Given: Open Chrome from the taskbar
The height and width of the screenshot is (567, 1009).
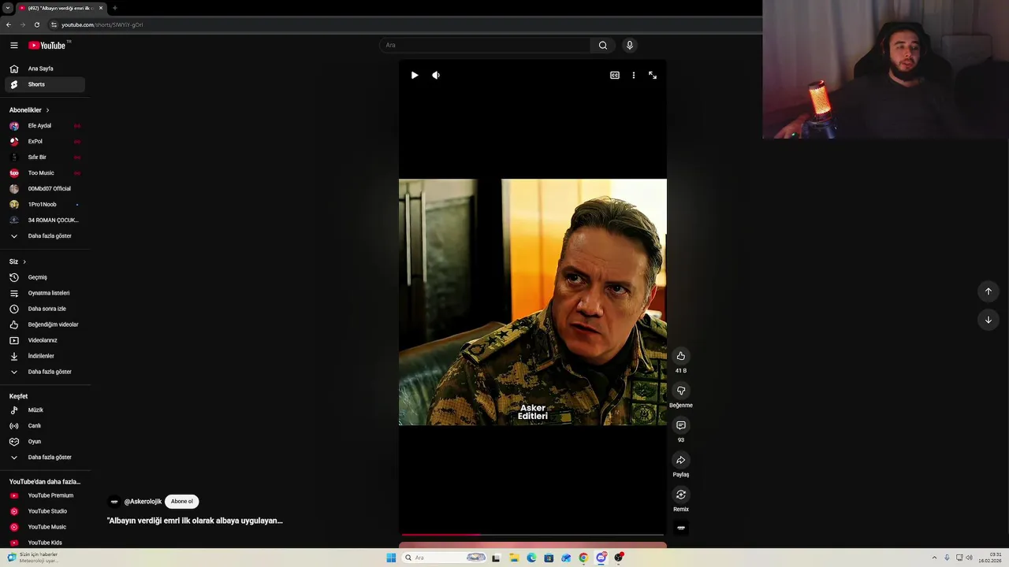Looking at the screenshot, I should pyautogui.click(x=583, y=558).
